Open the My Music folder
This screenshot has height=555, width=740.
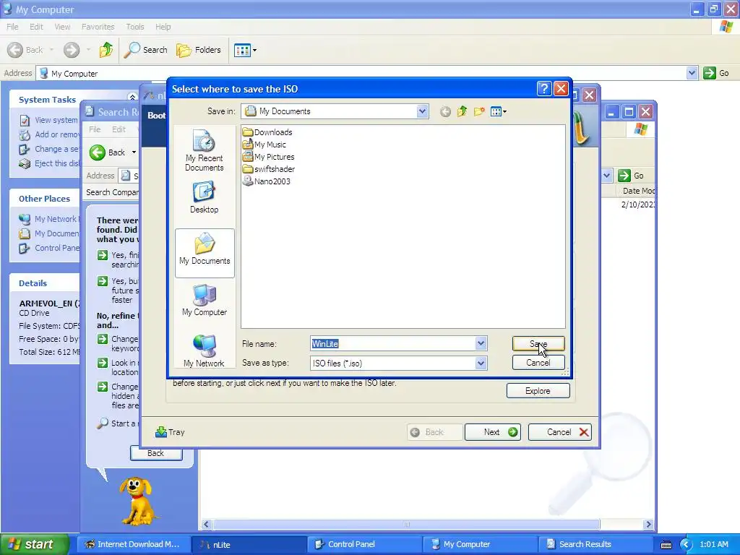(x=264, y=145)
